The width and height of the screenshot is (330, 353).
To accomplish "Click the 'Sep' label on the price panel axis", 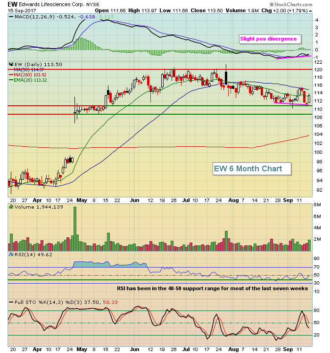I will click(x=288, y=201).
